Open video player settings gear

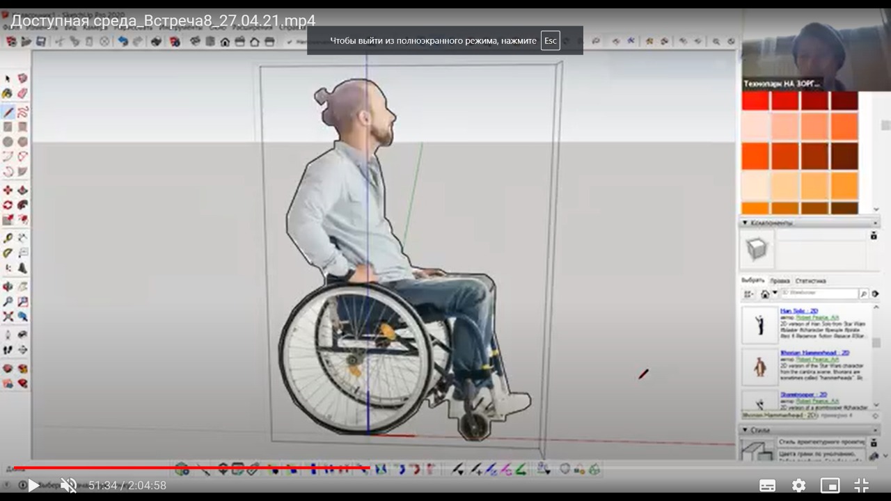click(x=798, y=485)
